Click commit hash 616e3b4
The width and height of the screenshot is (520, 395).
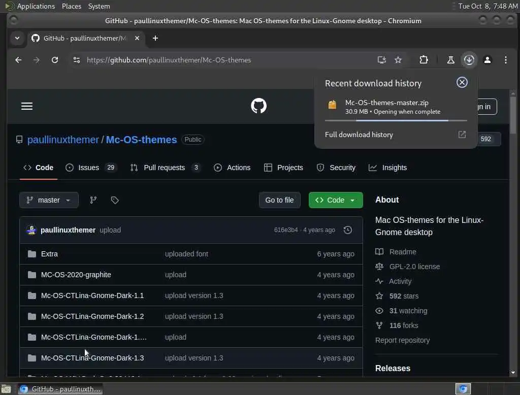coord(286,230)
